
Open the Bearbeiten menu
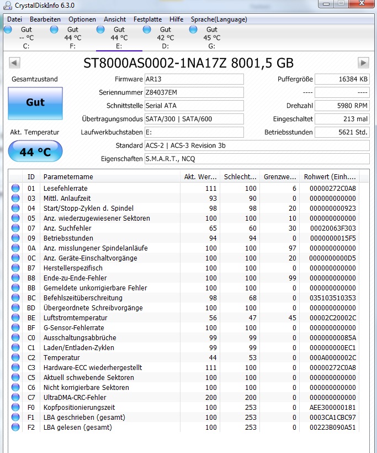point(45,19)
